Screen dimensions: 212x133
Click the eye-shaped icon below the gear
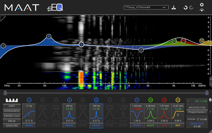[202, 10]
